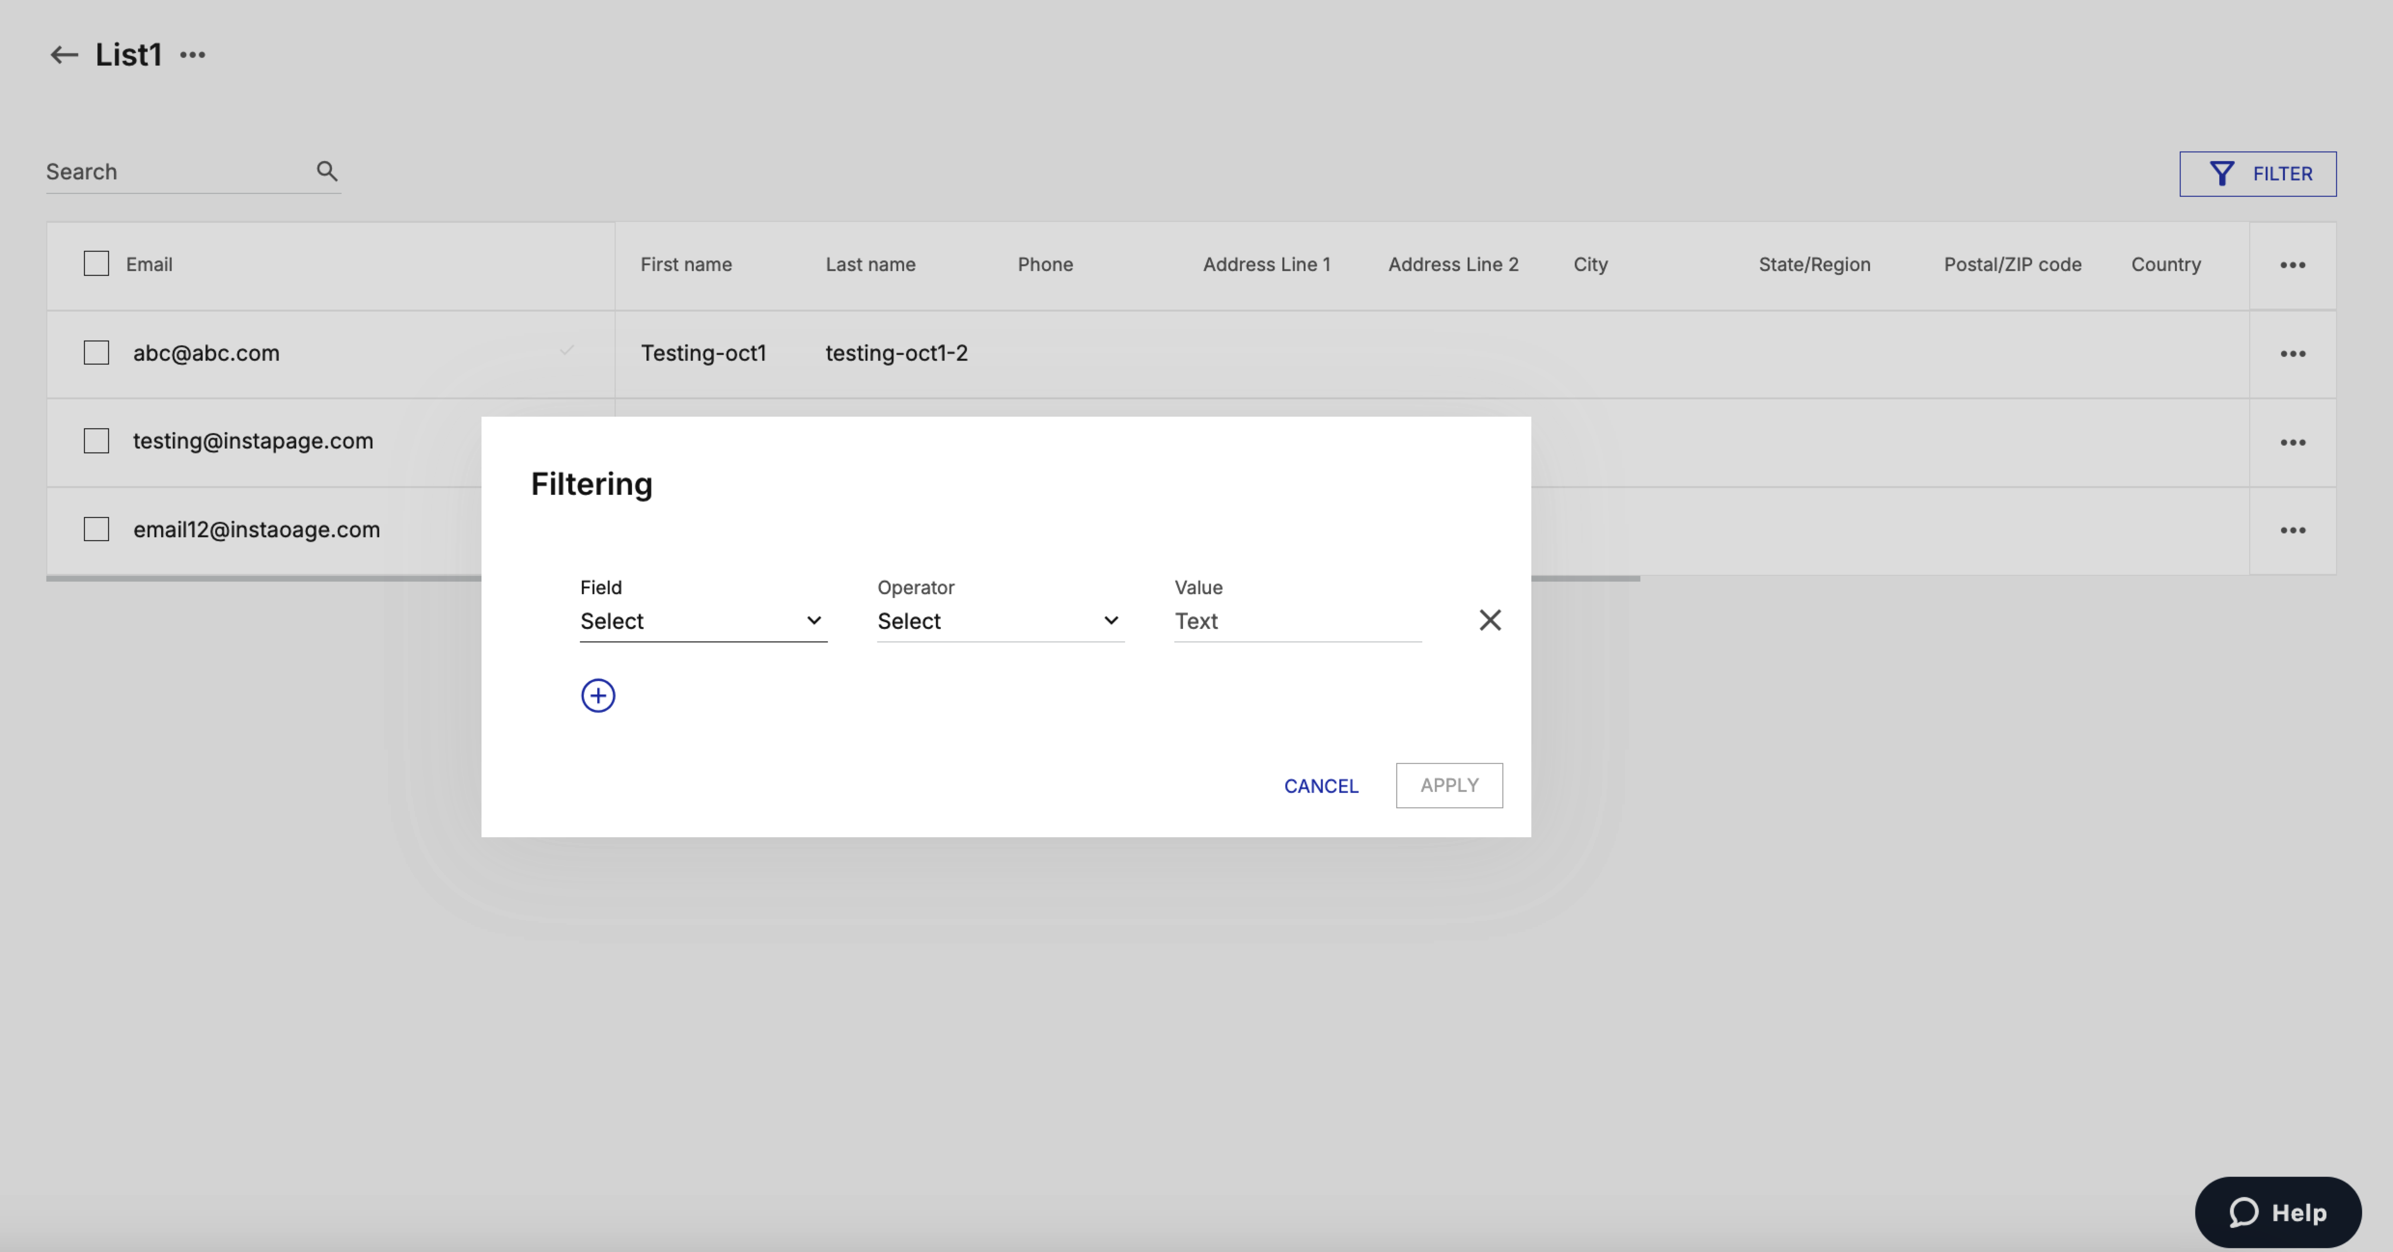
Task: Toggle the select-all Email checkbox
Action: pyautogui.click(x=96, y=264)
